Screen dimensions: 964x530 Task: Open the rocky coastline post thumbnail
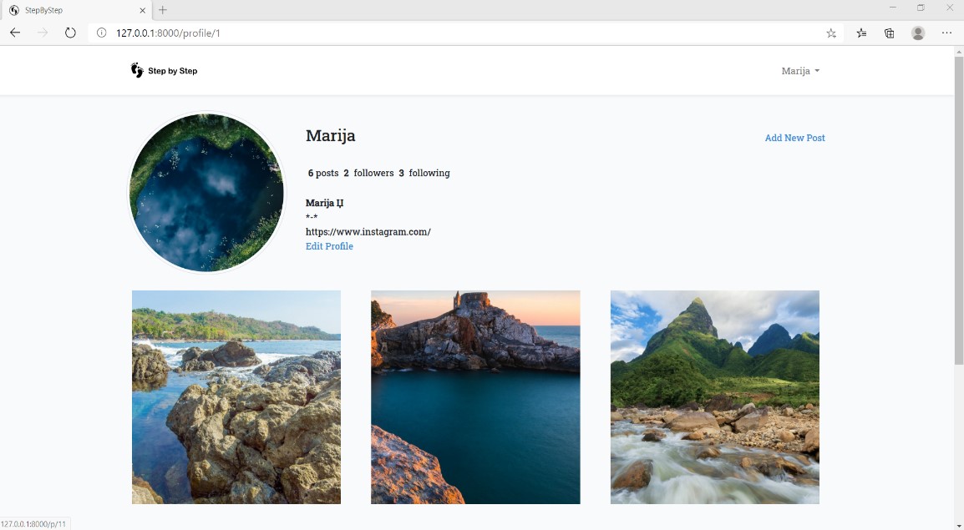[x=236, y=396]
